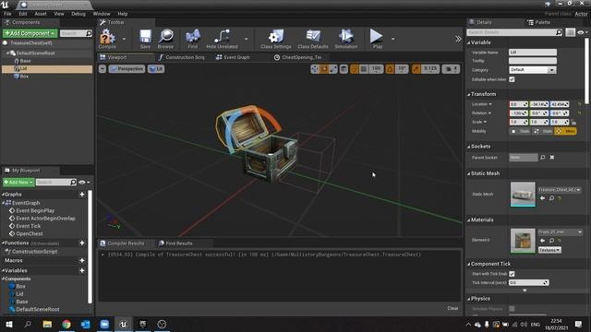Set Mobility to Movable
This screenshot has width=591, height=332.
point(566,131)
